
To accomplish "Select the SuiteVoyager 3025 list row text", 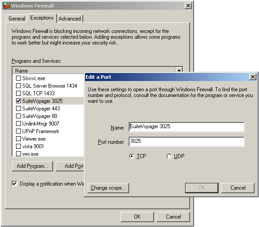I will point(42,101).
